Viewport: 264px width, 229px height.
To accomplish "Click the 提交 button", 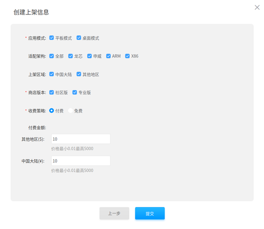I will coord(150,213).
